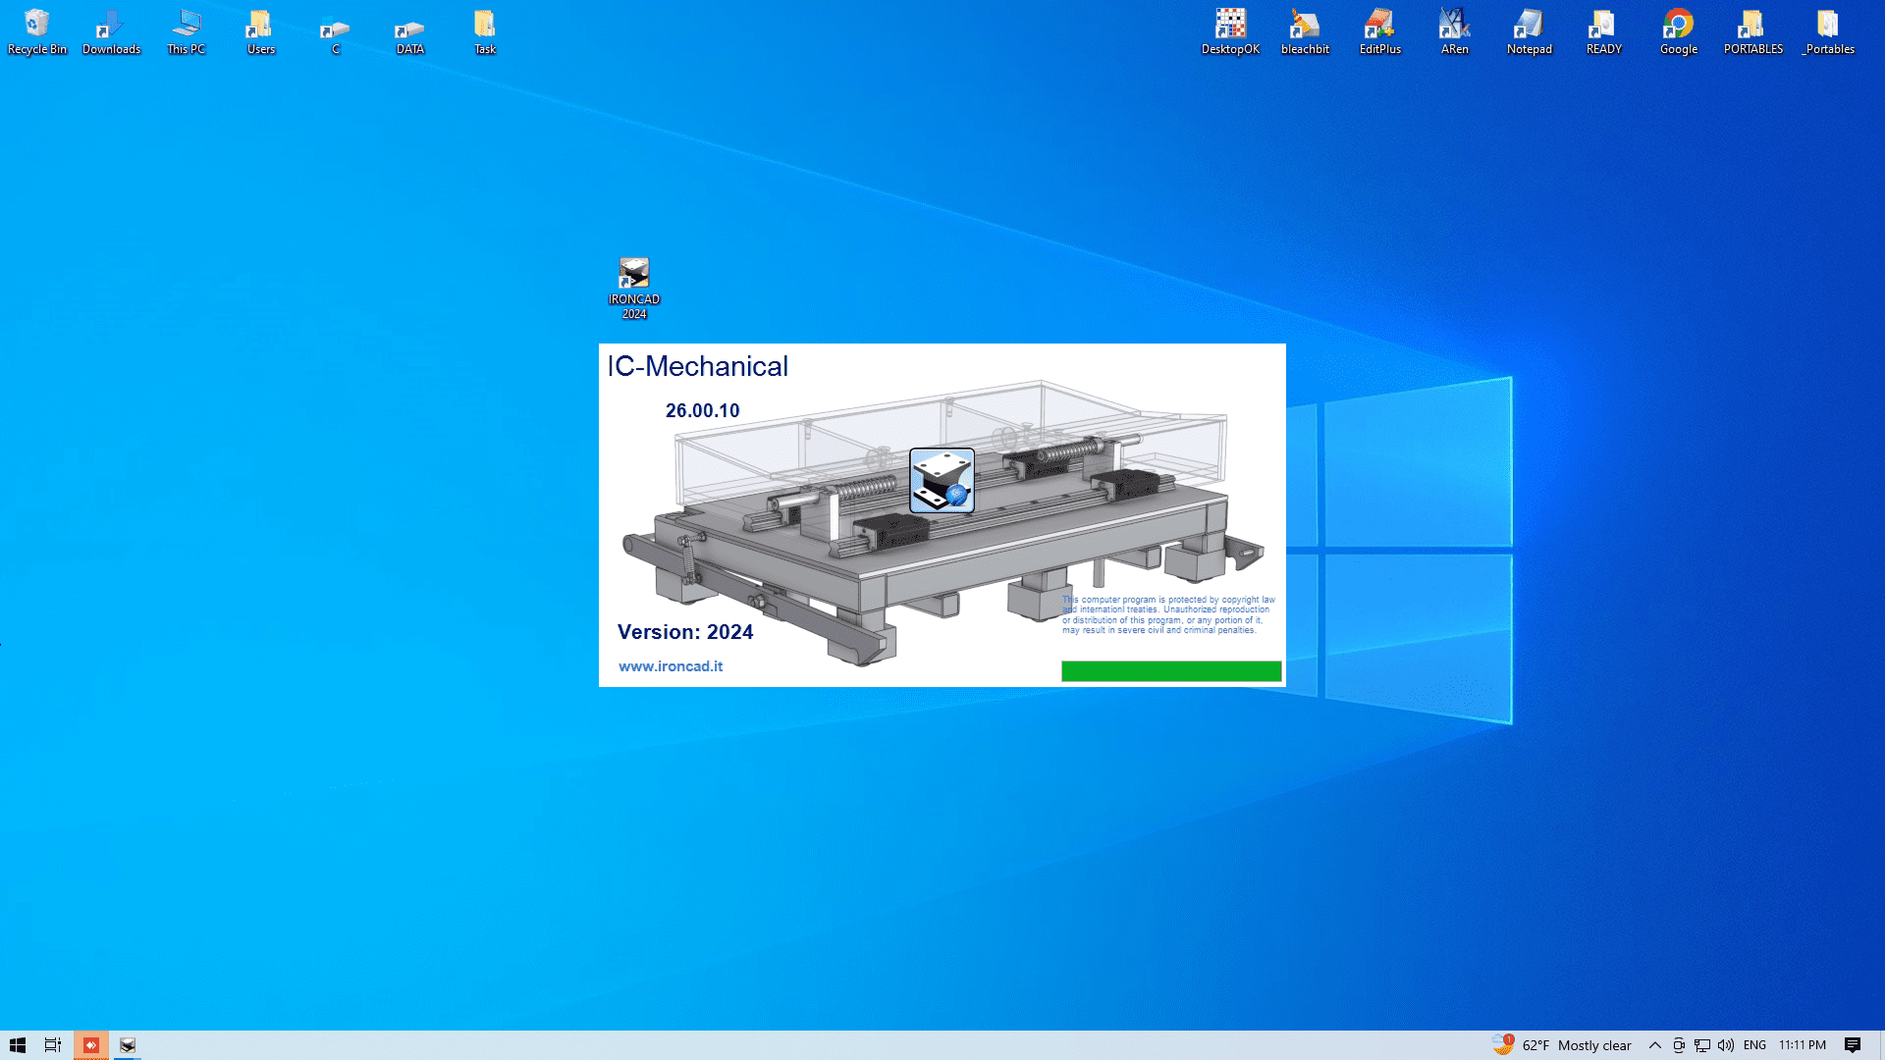Open the Recycle Bin desktop icon
This screenshot has width=1885, height=1060.
coord(37,31)
